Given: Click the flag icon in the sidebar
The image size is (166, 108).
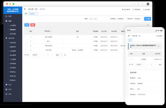Looking at the screenshot, I should (x=6, y=38).
